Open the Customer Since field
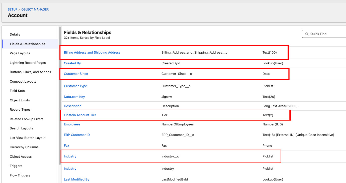The width and height of the screenshot is (346, 183). tap(76, 74)
